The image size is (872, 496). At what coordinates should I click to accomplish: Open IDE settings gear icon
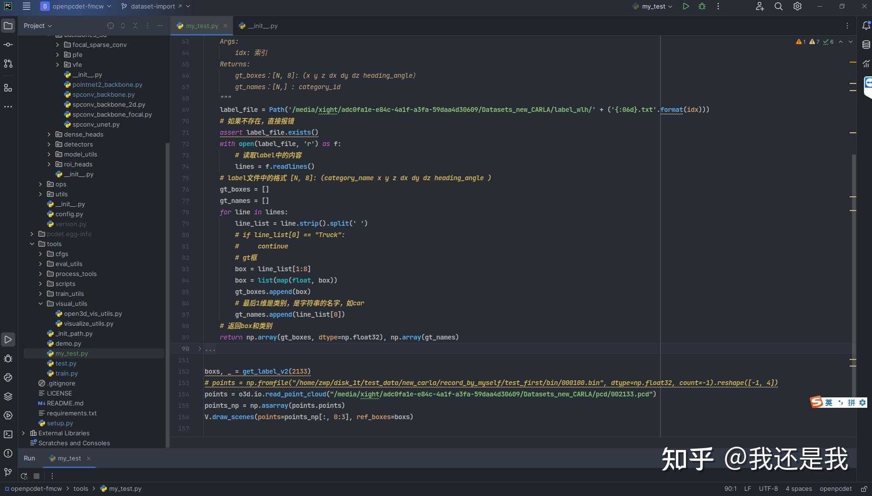797,6
